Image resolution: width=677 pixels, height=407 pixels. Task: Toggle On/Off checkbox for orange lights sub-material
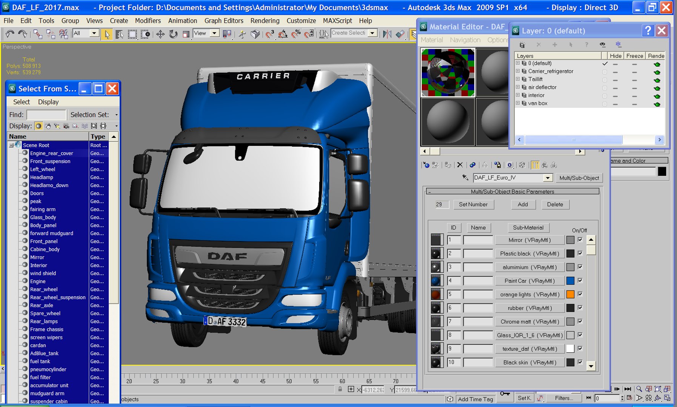click(580, 294)
